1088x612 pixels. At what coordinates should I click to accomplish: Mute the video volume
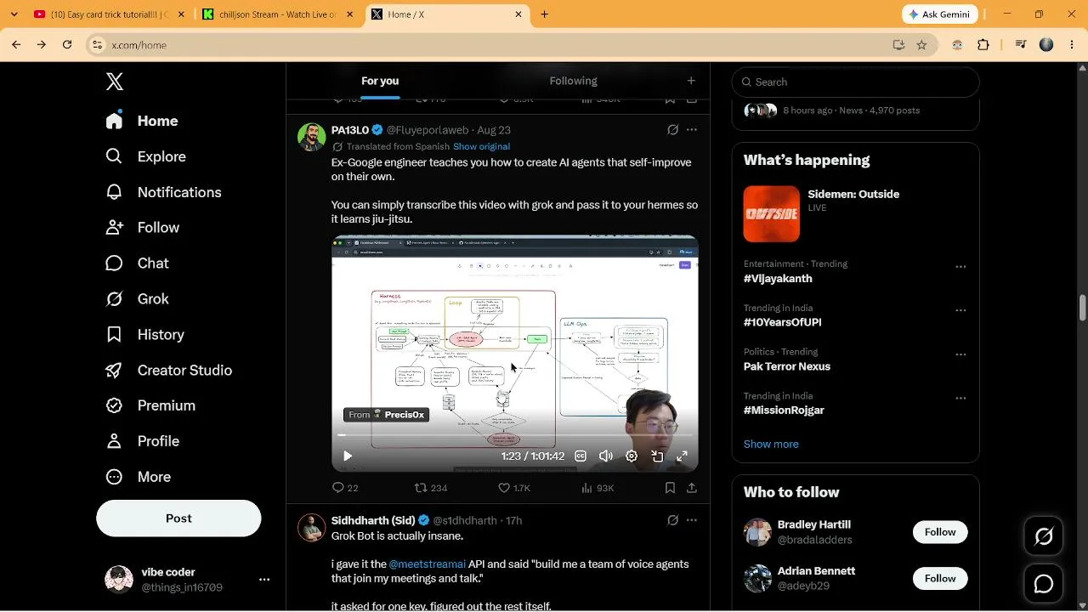point(606,456)
